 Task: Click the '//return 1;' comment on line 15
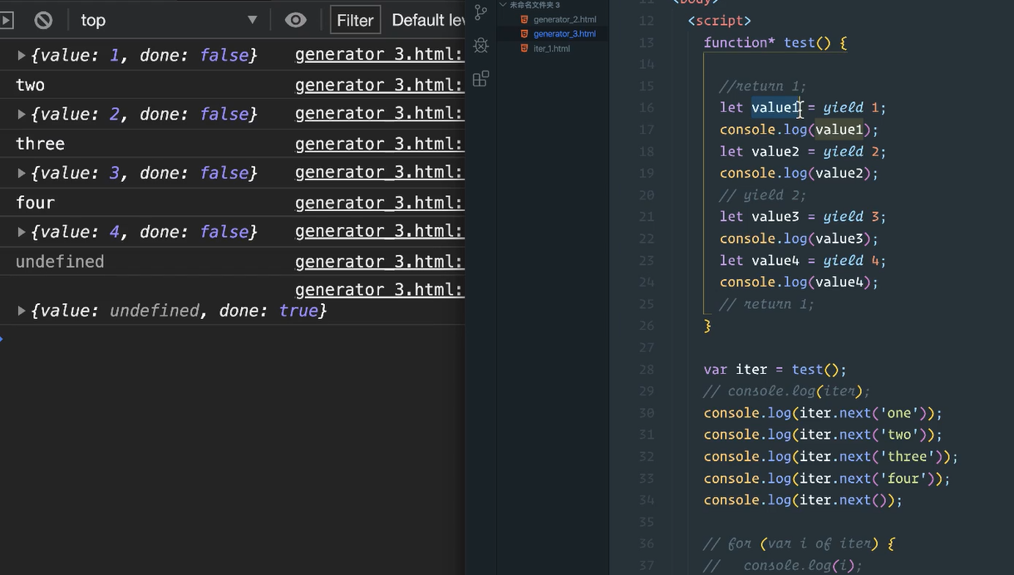click(763, 86)
